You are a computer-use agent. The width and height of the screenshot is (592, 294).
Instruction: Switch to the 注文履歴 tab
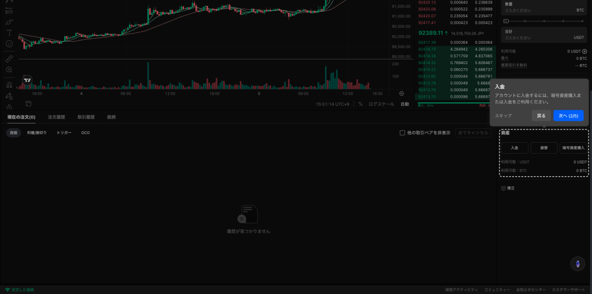[x=56, y=117]
